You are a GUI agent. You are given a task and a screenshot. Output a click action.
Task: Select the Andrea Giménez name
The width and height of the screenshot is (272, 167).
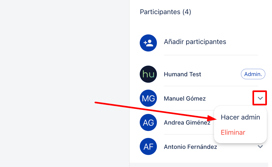coord(187,122)
